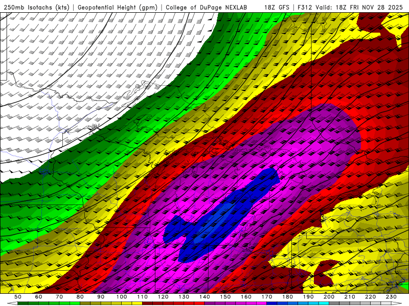Select the dark gray swatch starting at 200
Image resolution: width=409 pixels, height=306 pixels.
[334, 303]
